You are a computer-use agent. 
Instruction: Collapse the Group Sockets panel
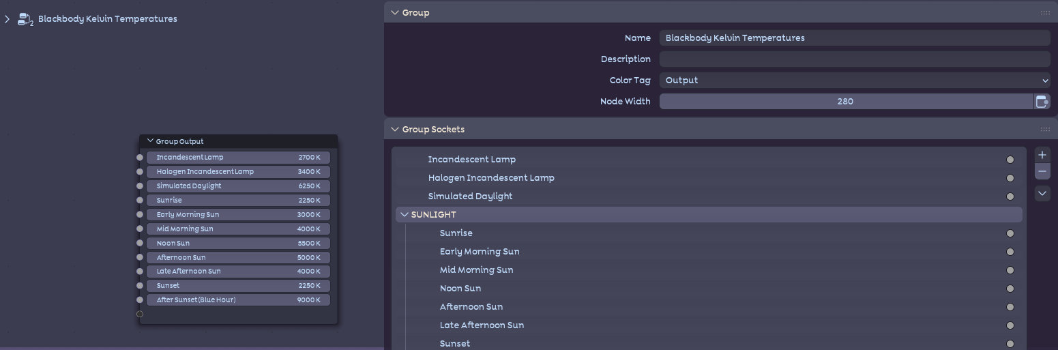click(394, 129)
